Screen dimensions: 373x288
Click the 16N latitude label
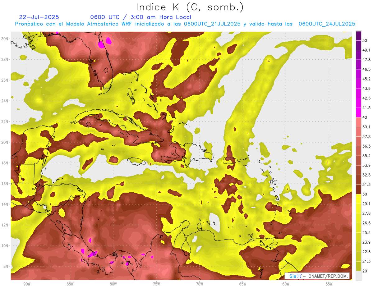(5, 184)
